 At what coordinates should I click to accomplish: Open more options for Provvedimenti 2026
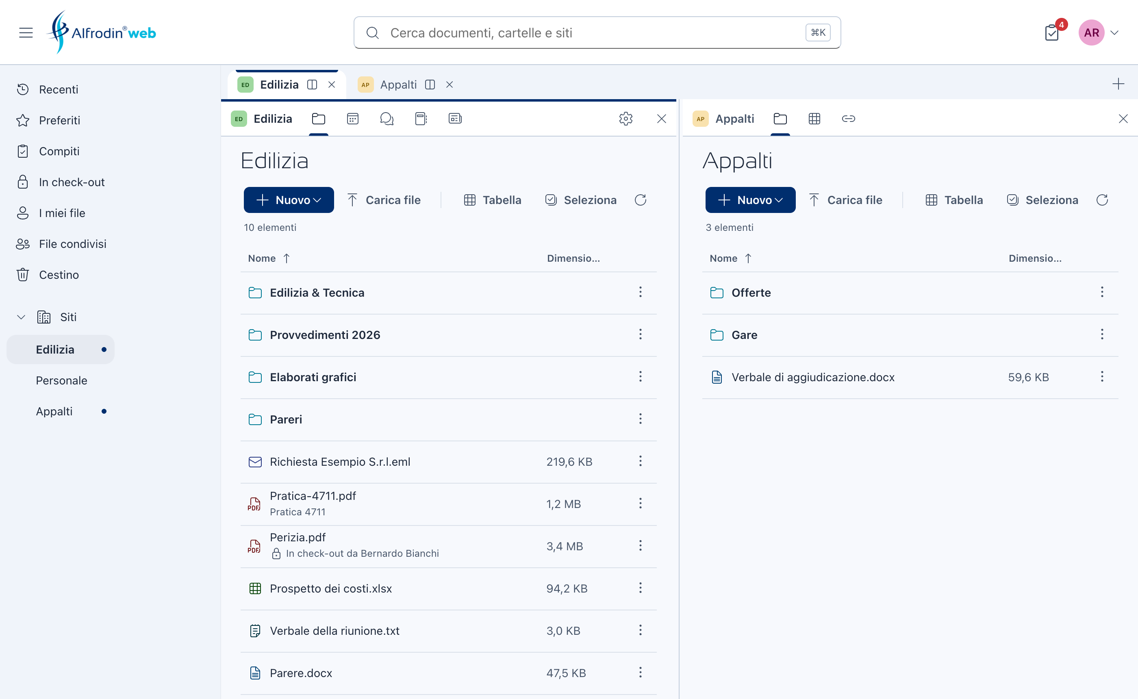click(640, 335)
